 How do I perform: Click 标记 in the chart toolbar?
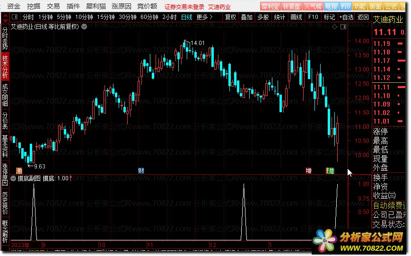point(329,18)
